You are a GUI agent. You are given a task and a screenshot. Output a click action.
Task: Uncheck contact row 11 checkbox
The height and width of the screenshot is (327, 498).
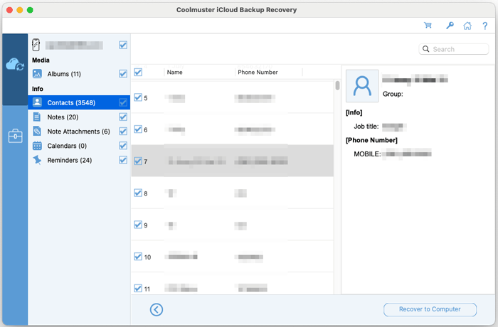(138, 288)
